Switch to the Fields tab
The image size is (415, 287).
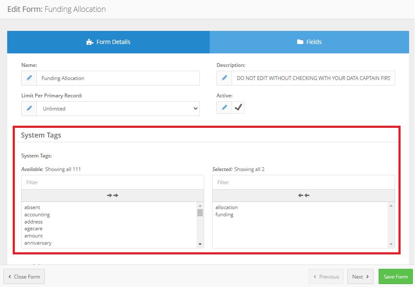coord(309,42)
